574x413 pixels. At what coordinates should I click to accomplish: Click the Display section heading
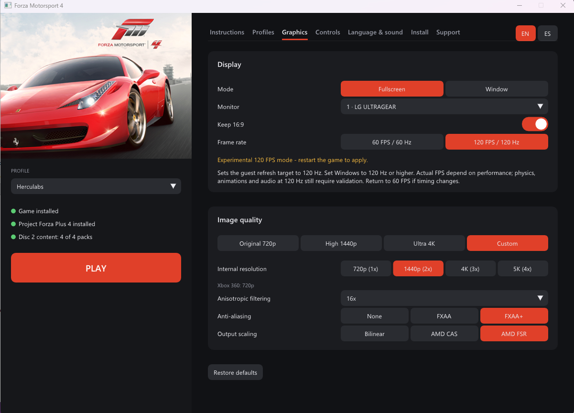229,65
